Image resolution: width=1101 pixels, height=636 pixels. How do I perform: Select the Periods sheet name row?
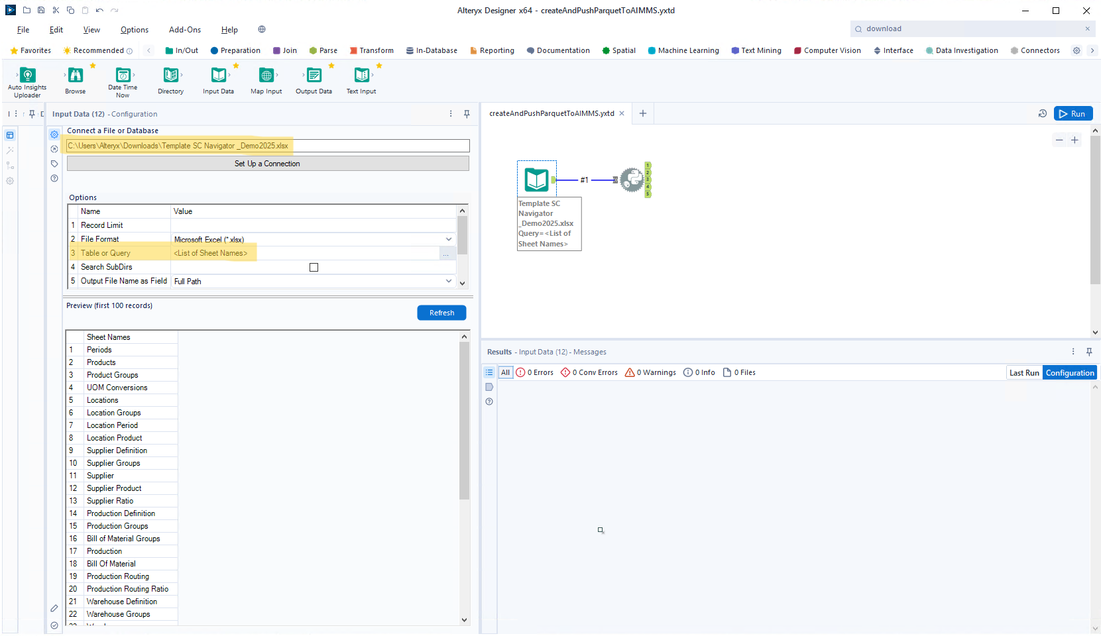(x=122, y=350)
